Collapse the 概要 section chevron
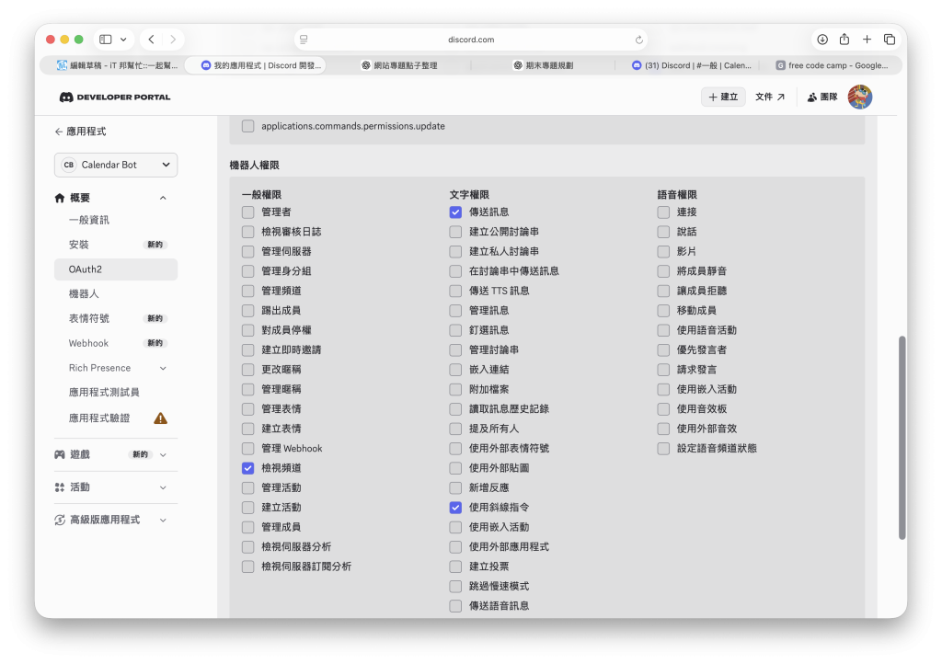The width and height of the screenshot is (942, 664). (x=163, y=198)
